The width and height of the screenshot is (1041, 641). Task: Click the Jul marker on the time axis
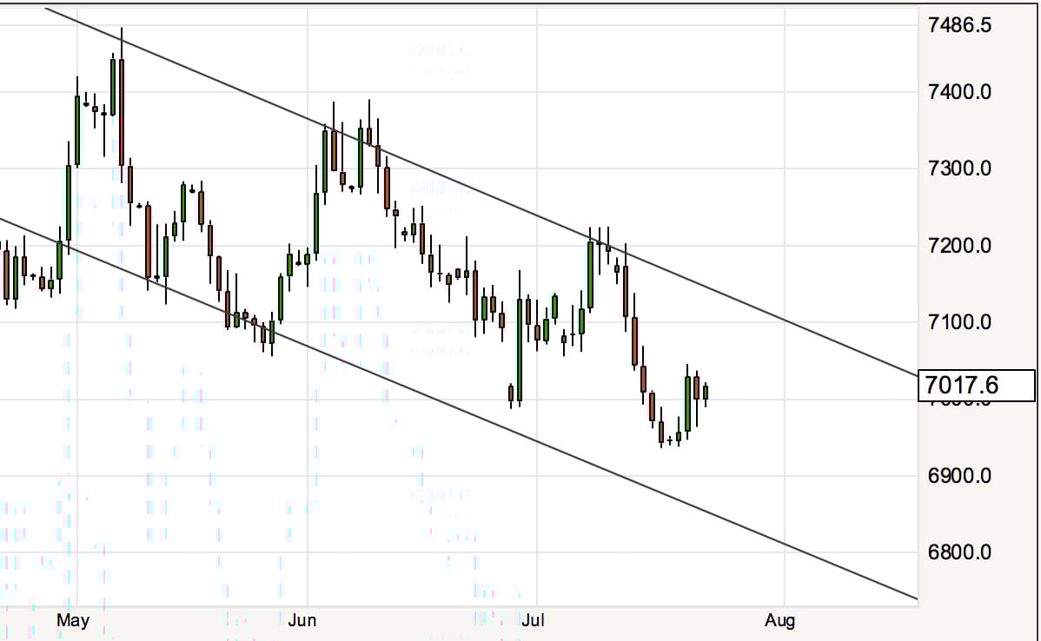point(533,620)
